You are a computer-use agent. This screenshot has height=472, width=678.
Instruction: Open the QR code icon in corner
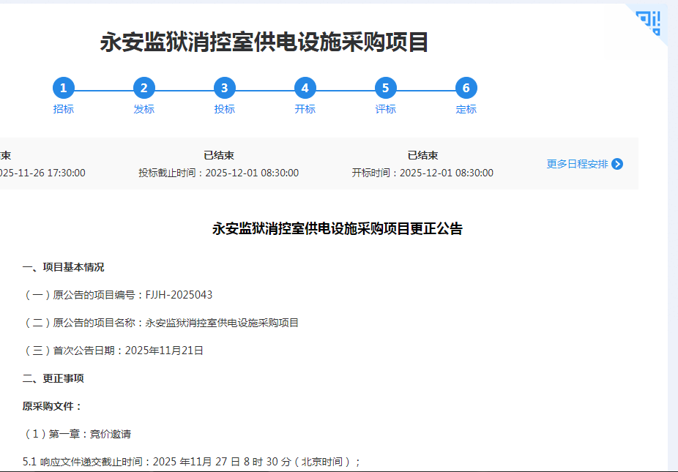point(649,22)
